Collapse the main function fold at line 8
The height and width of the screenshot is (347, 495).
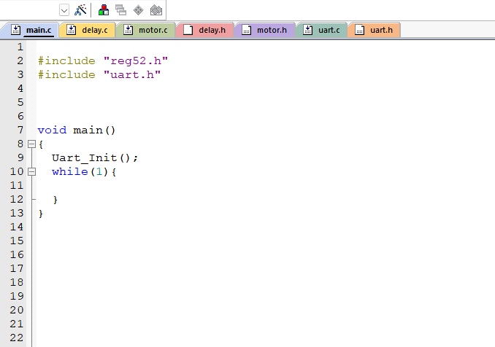click(x=31, y=144)
